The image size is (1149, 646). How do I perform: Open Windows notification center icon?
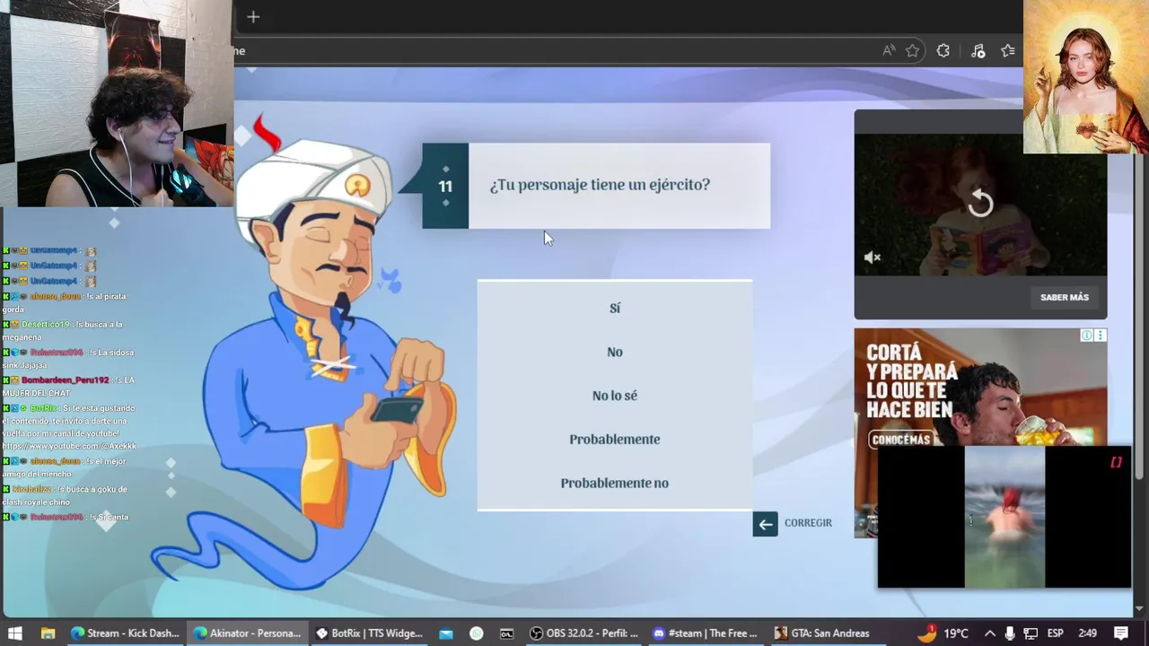point(1121,633)
